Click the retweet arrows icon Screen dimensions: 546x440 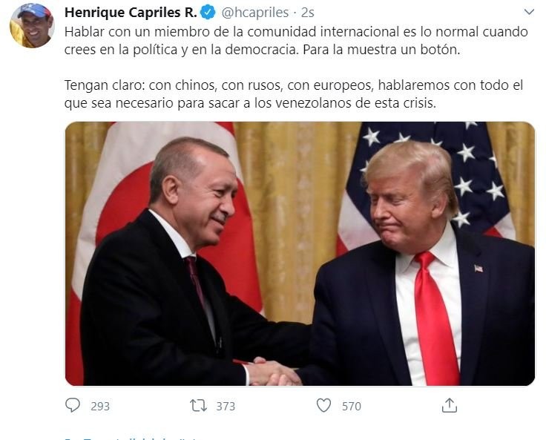tap(199, 406)
